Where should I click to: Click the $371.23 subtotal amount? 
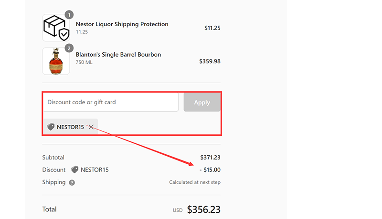click(210, 158)
